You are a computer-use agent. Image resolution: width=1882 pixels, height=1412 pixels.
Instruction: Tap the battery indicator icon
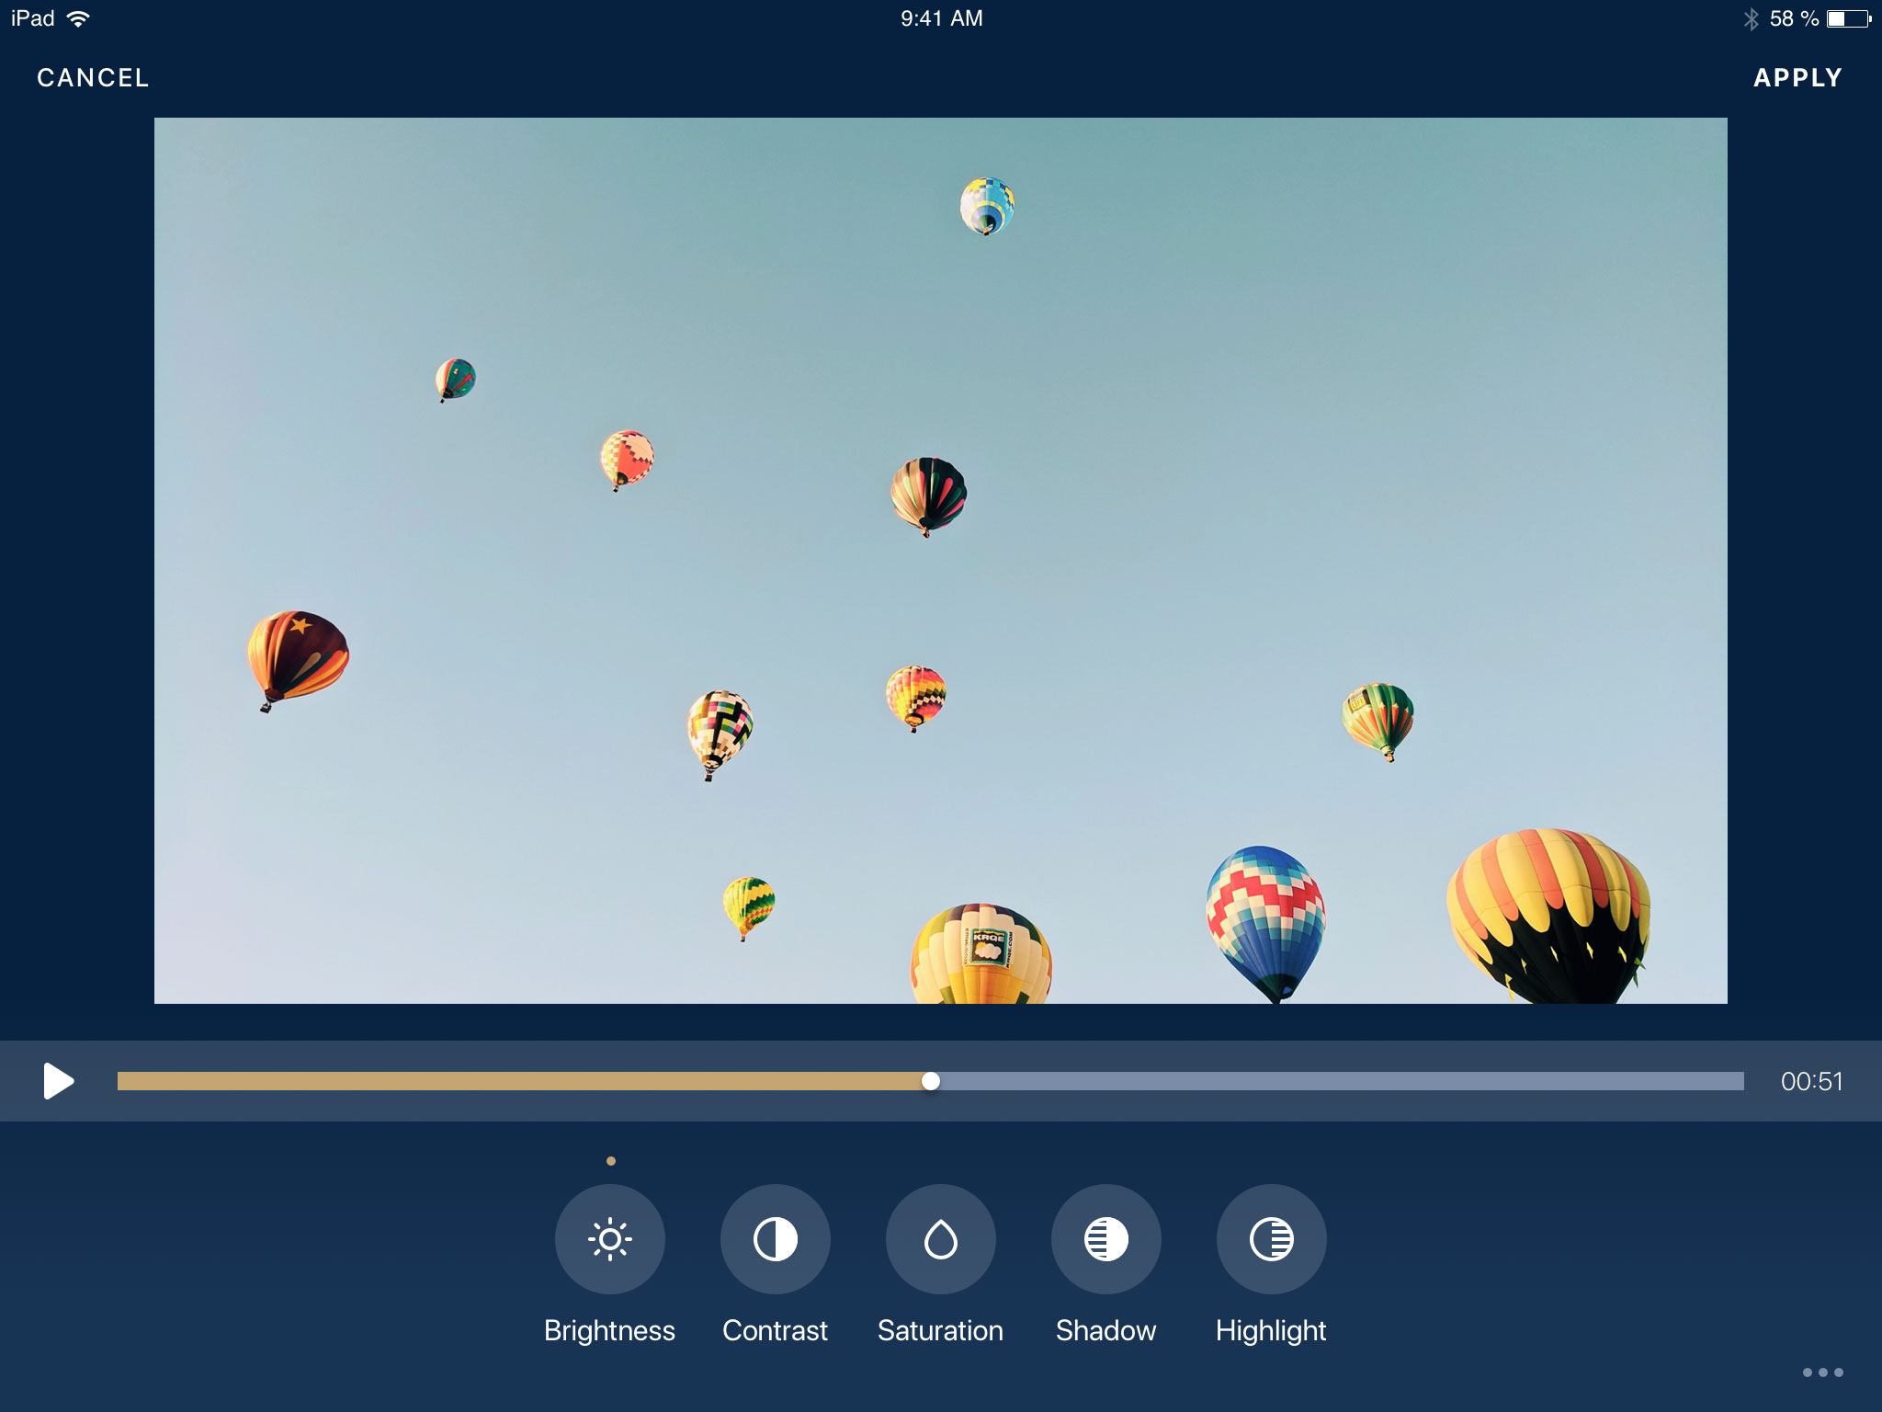[1849, 18]
